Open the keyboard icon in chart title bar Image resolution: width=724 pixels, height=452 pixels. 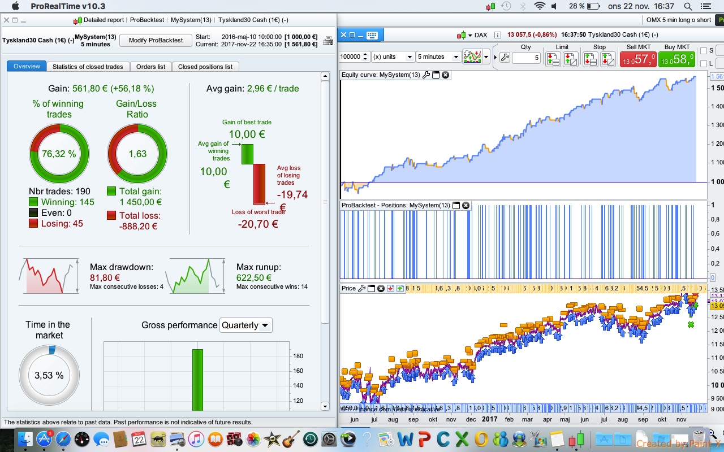tap(372, 35)
